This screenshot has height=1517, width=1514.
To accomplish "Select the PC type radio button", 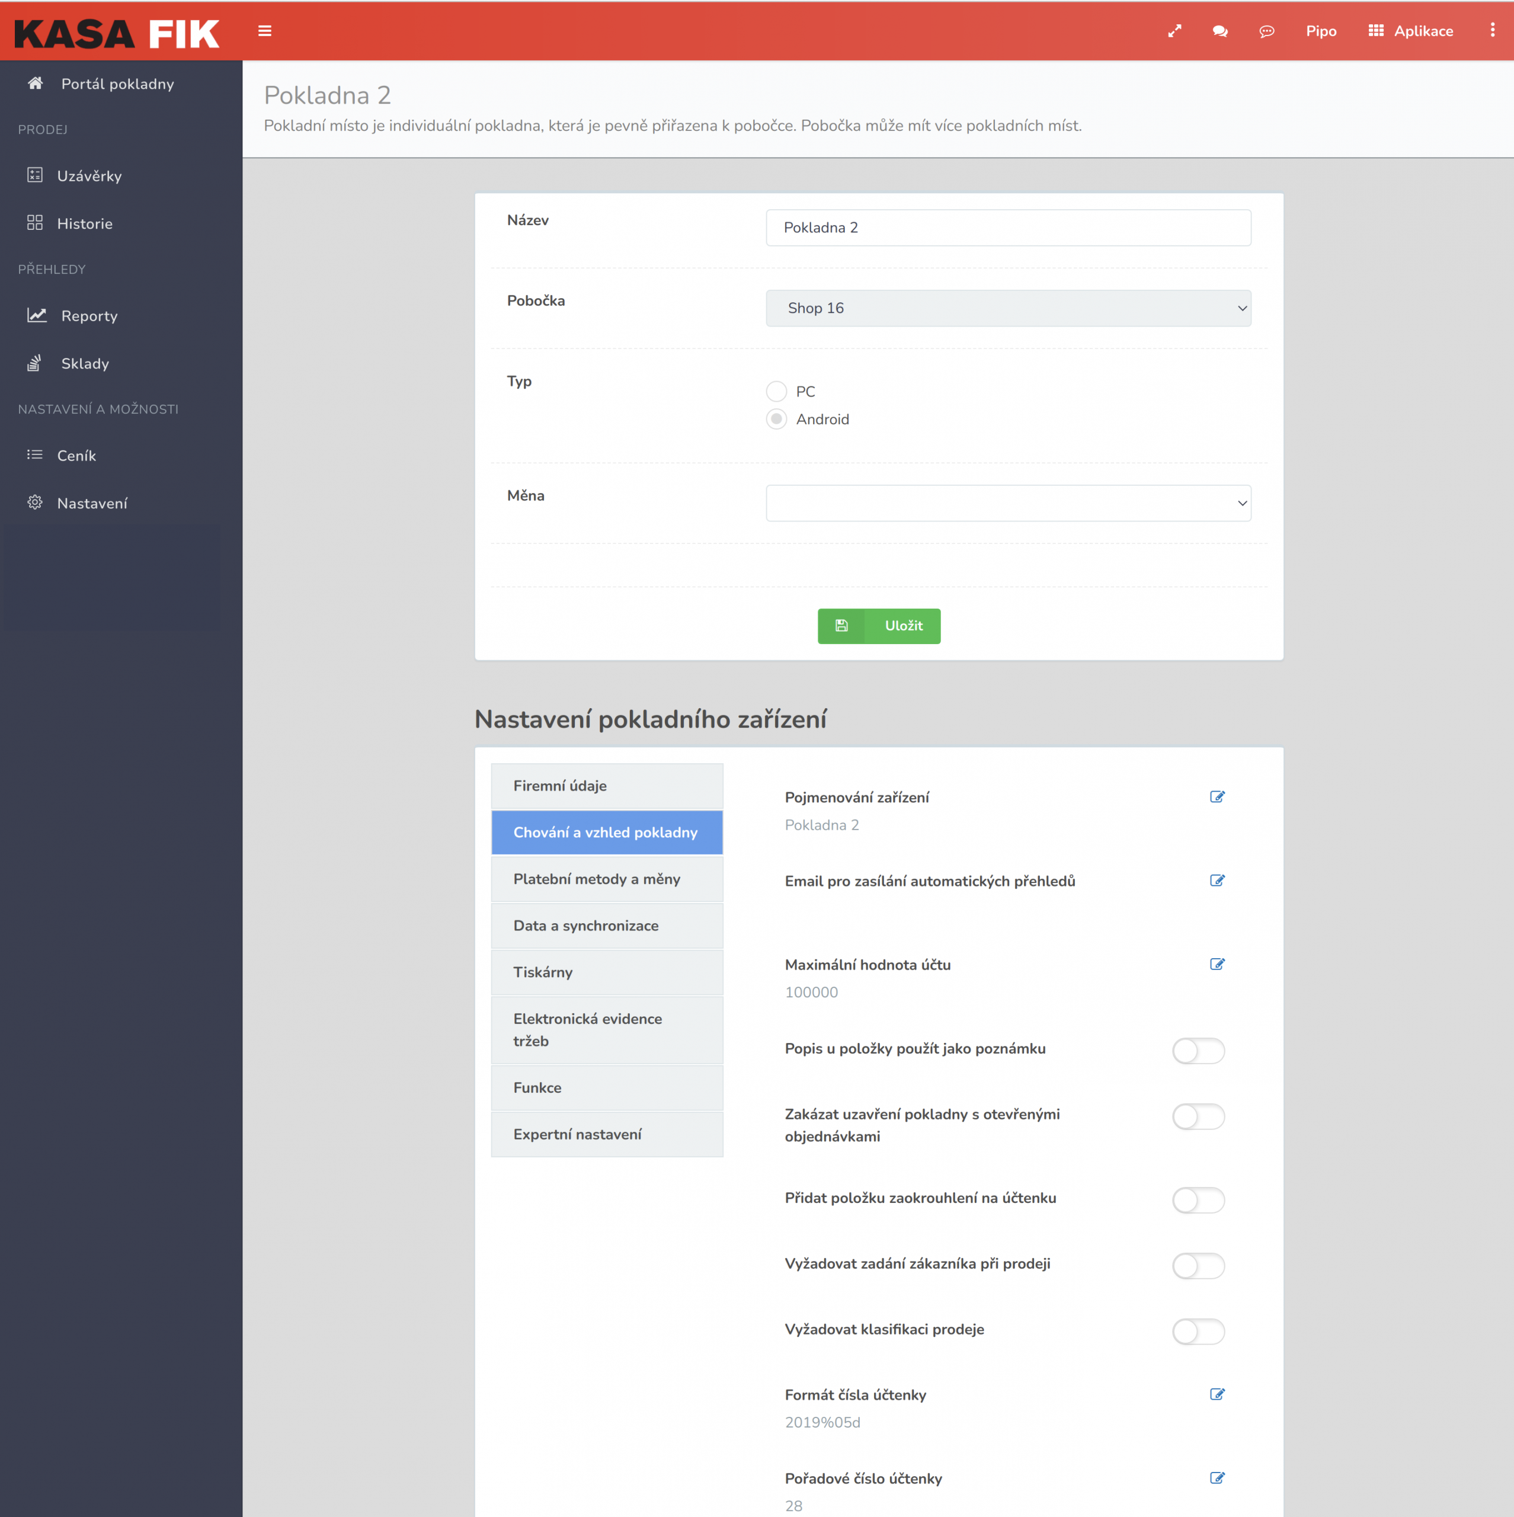I will [x=776, y=391].
